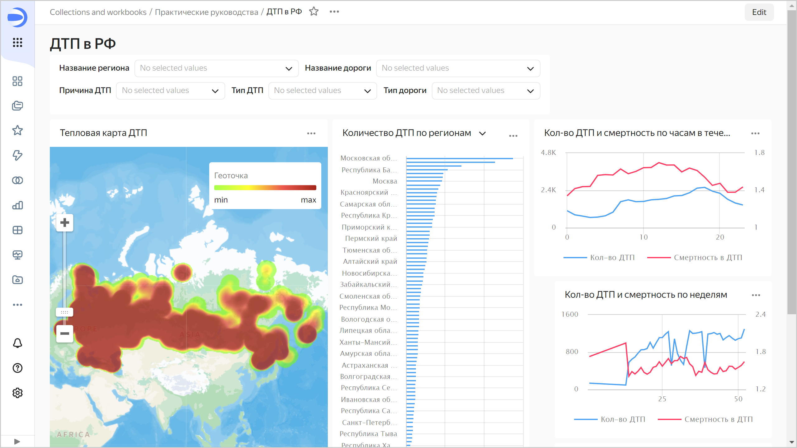This screenshot has width=797, height=448.
Task: Open Тепловая карта ДТП widget options menu
Action: point(311,133)
